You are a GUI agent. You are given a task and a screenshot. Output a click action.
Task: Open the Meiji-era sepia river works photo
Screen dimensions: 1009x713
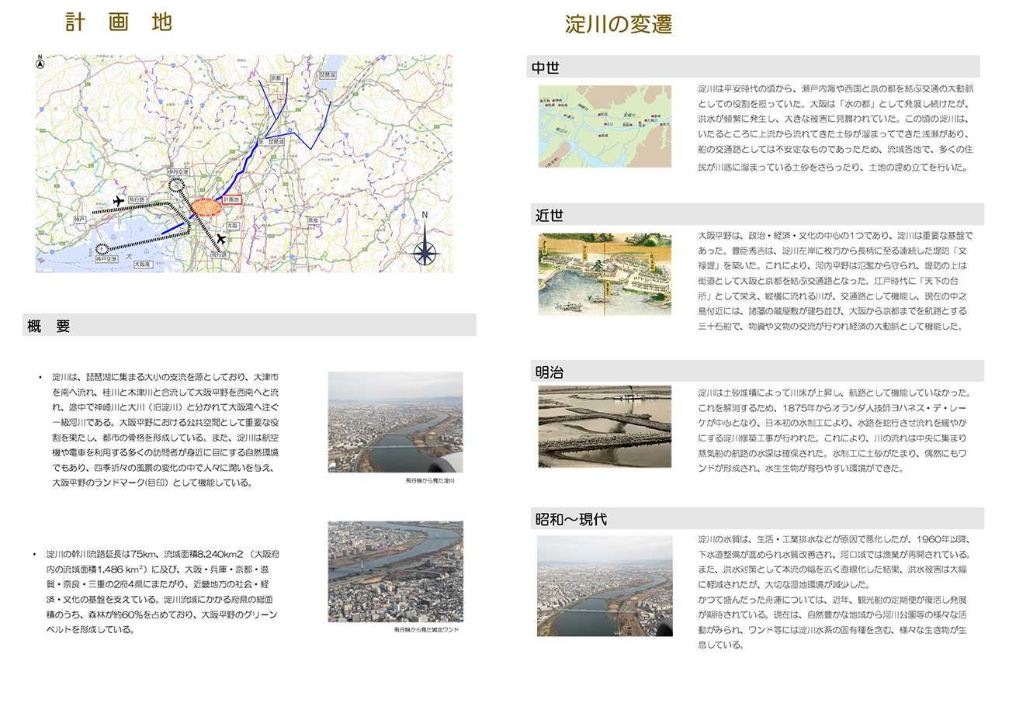605,426
